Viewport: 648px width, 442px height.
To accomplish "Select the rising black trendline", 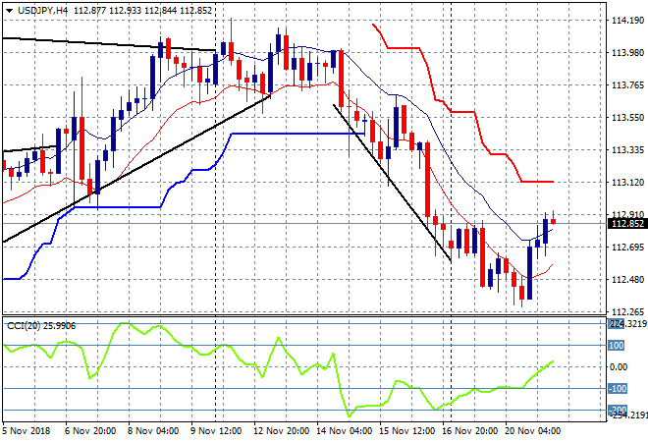I will coord(136,169).
